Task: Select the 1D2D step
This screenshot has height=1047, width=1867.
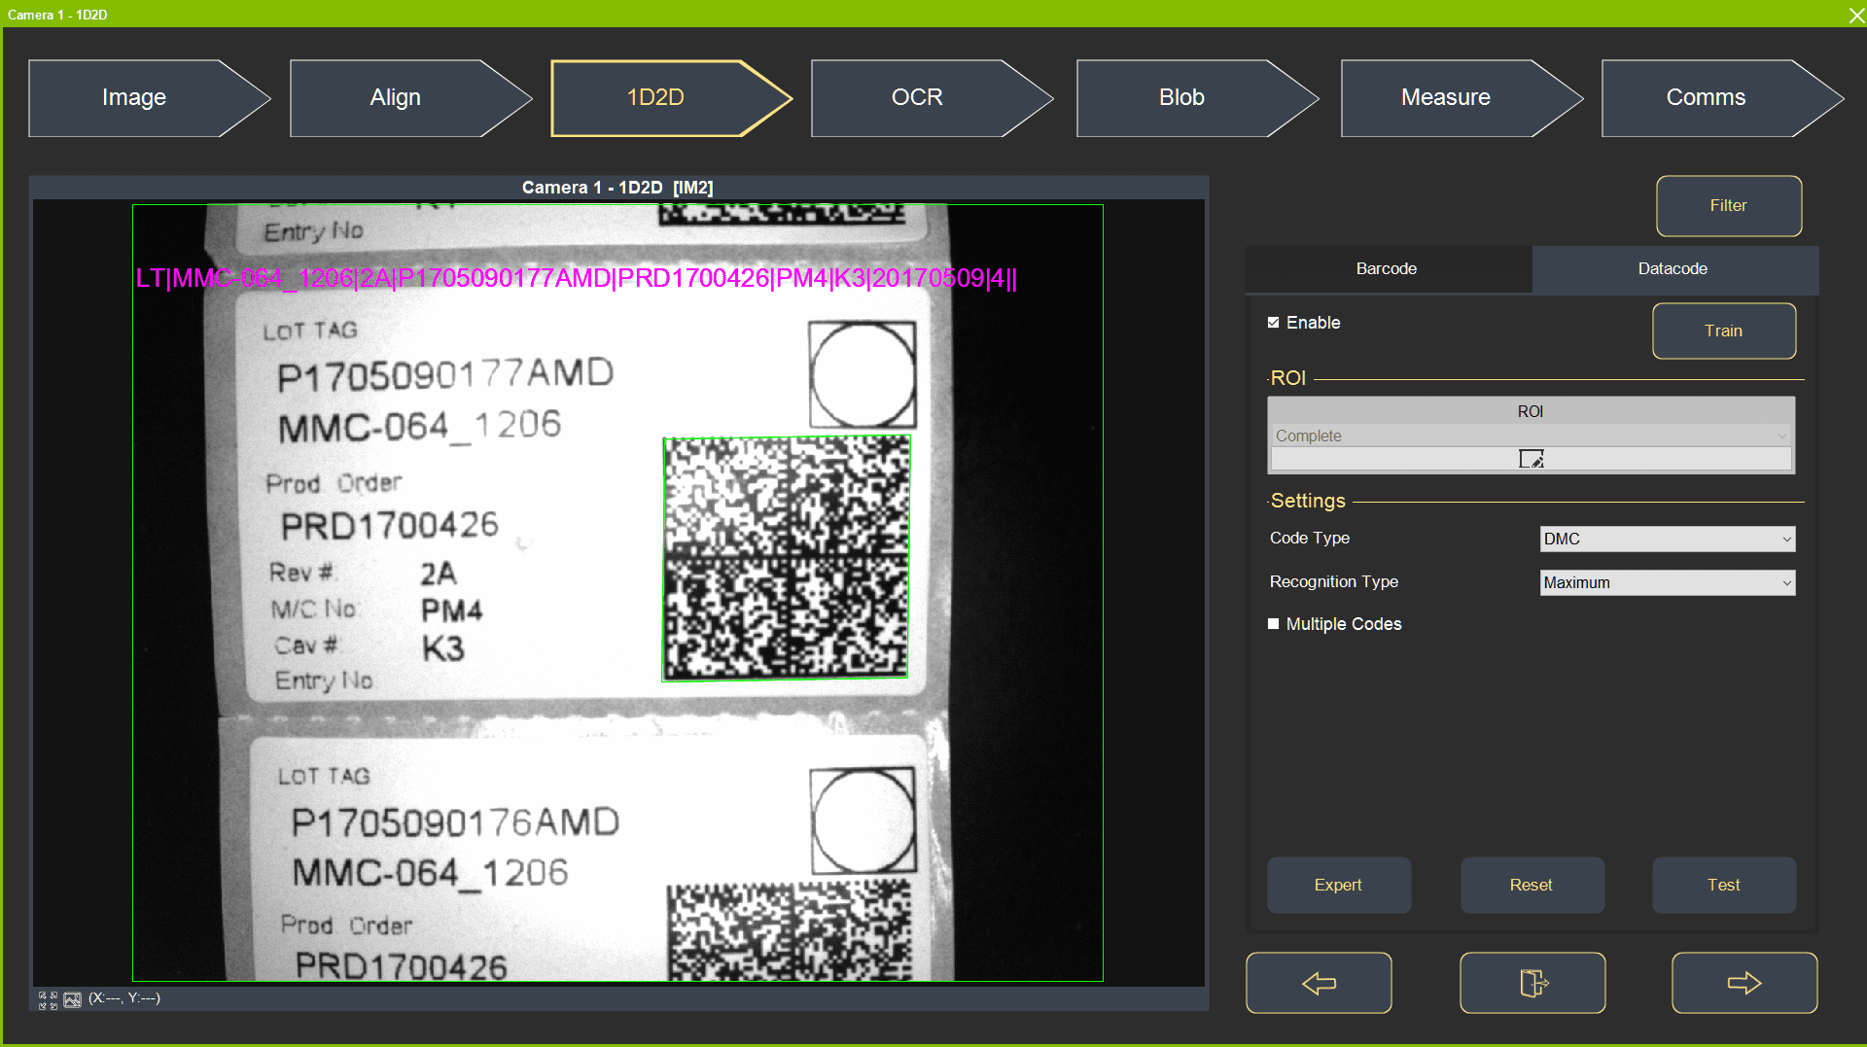Action: (x=671, y=98)
